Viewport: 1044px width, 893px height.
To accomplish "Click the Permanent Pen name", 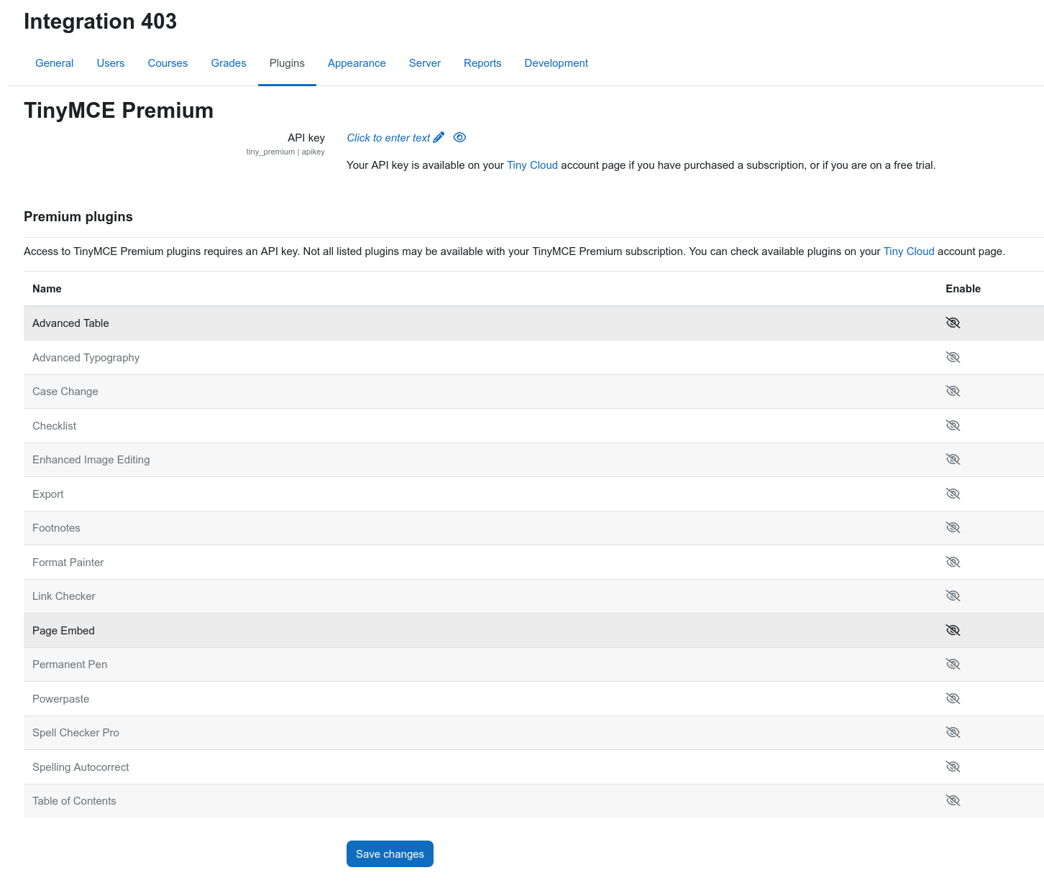I will 70,665.
